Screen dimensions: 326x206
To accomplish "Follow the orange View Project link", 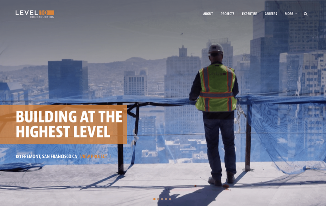I will pos(93,156).
